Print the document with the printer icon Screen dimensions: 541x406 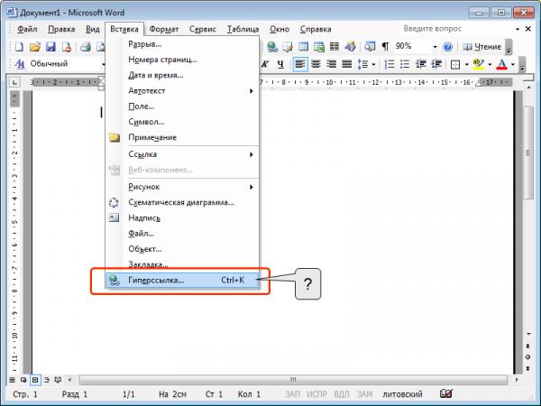coord(86,47)
